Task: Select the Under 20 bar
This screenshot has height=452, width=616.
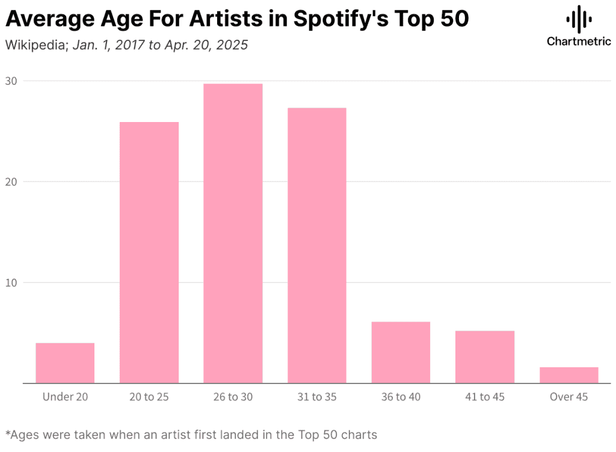Action: 65,363
